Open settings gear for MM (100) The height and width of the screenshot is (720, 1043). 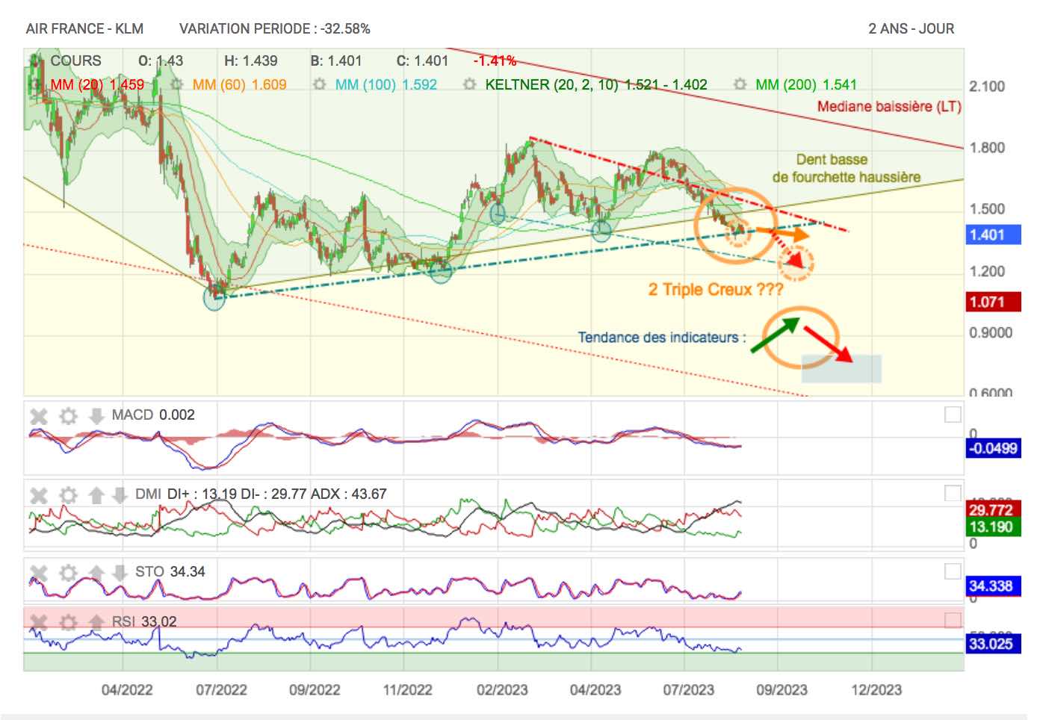pos(320,84)
